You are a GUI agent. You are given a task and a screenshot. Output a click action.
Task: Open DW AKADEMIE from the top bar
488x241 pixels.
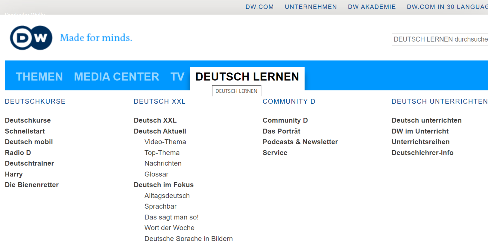[x=372, y=7]
